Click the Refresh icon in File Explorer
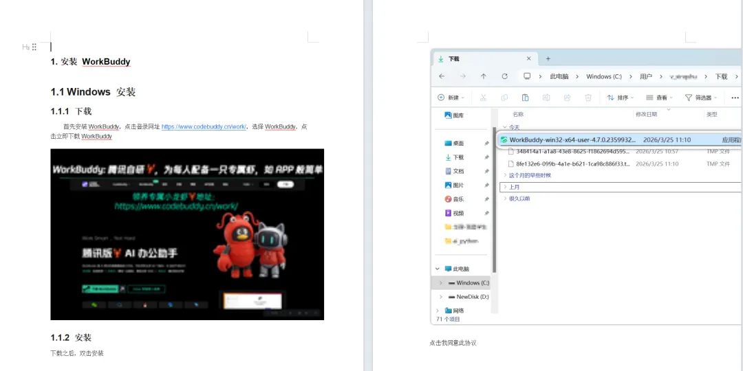The image size is (743, 371). [505, 76]
